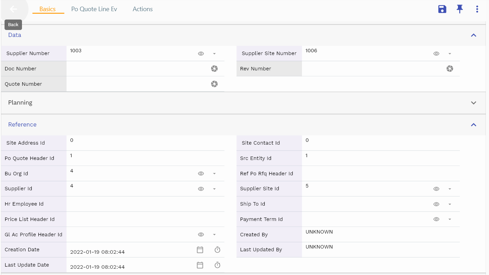The image size is (489, 275).
Task: Open calendar picker for Creation Date
Action: [200, 250]
